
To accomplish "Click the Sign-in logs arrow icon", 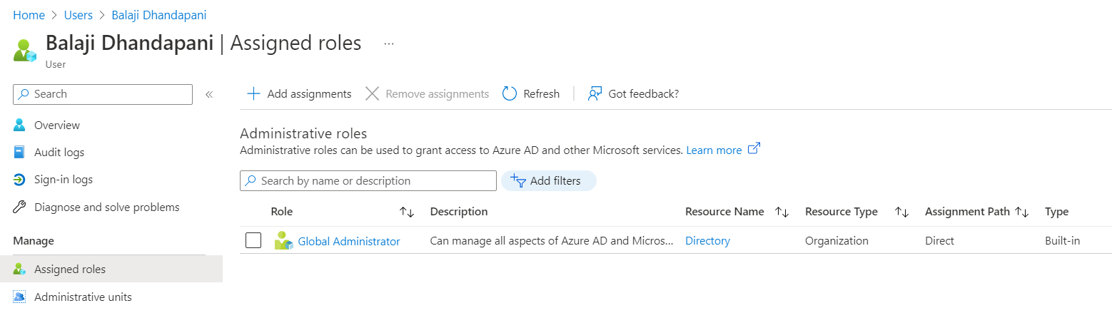I will coord(20,180).
